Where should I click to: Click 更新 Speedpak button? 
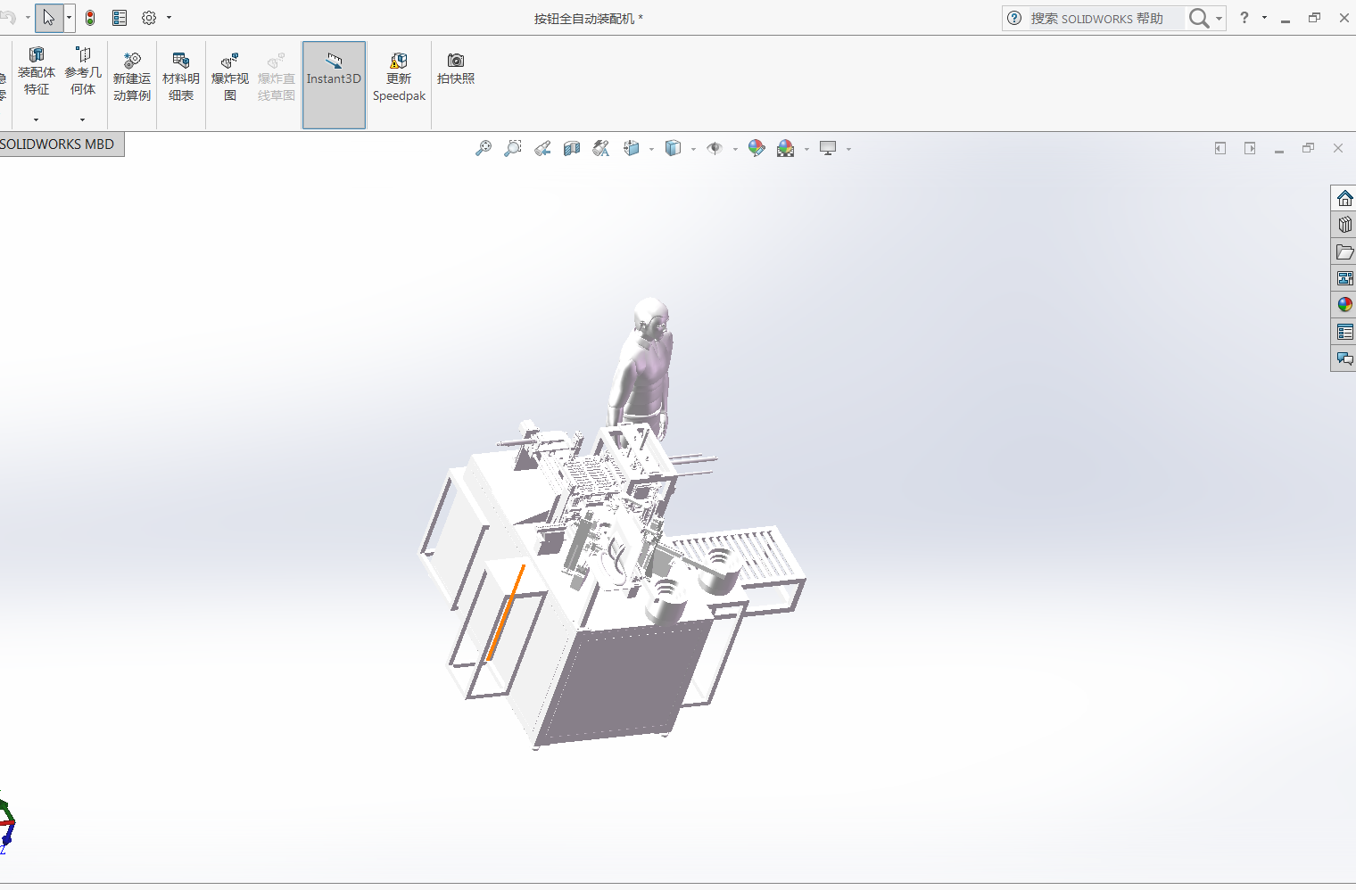pos(399,77)
